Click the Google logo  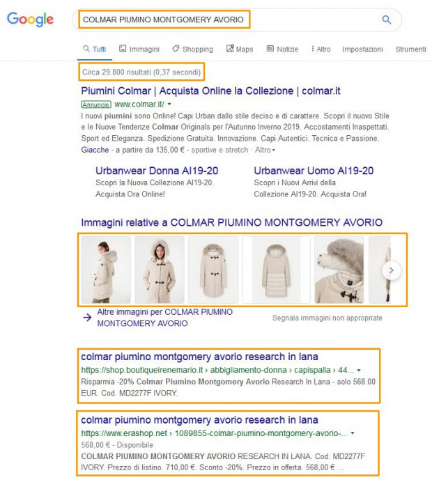click(x=30, y=20)
